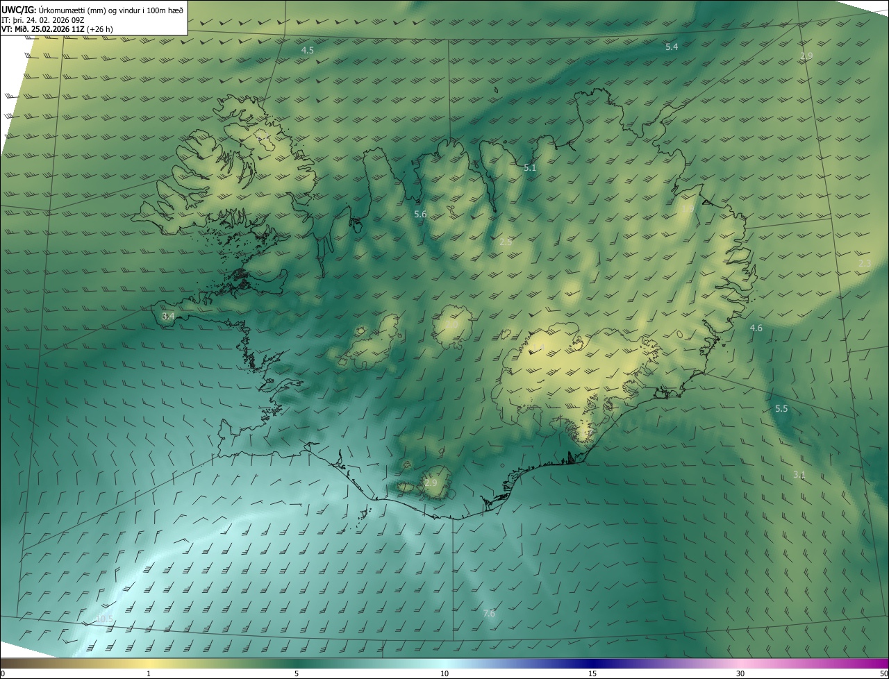Click the '1' tick label on the color bar

point(149,673)
